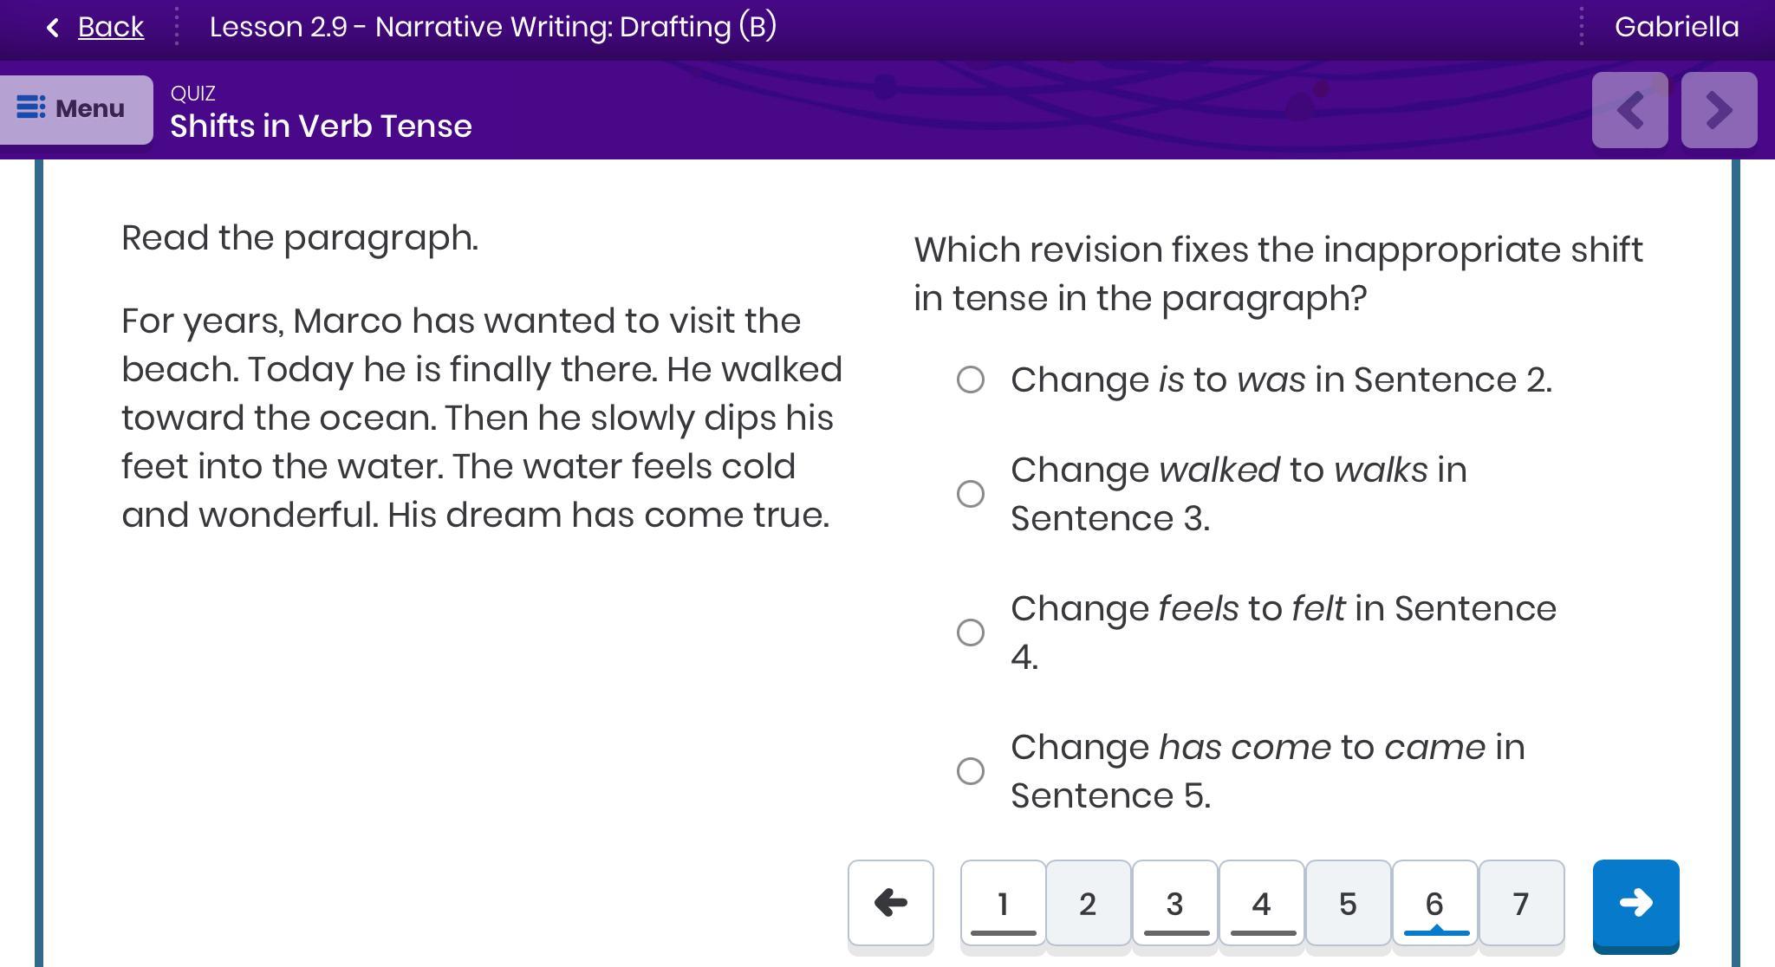The image size is (1775, 967).
Task: Click the dotted divider beside Gabriella
Action: [1581, 27]
